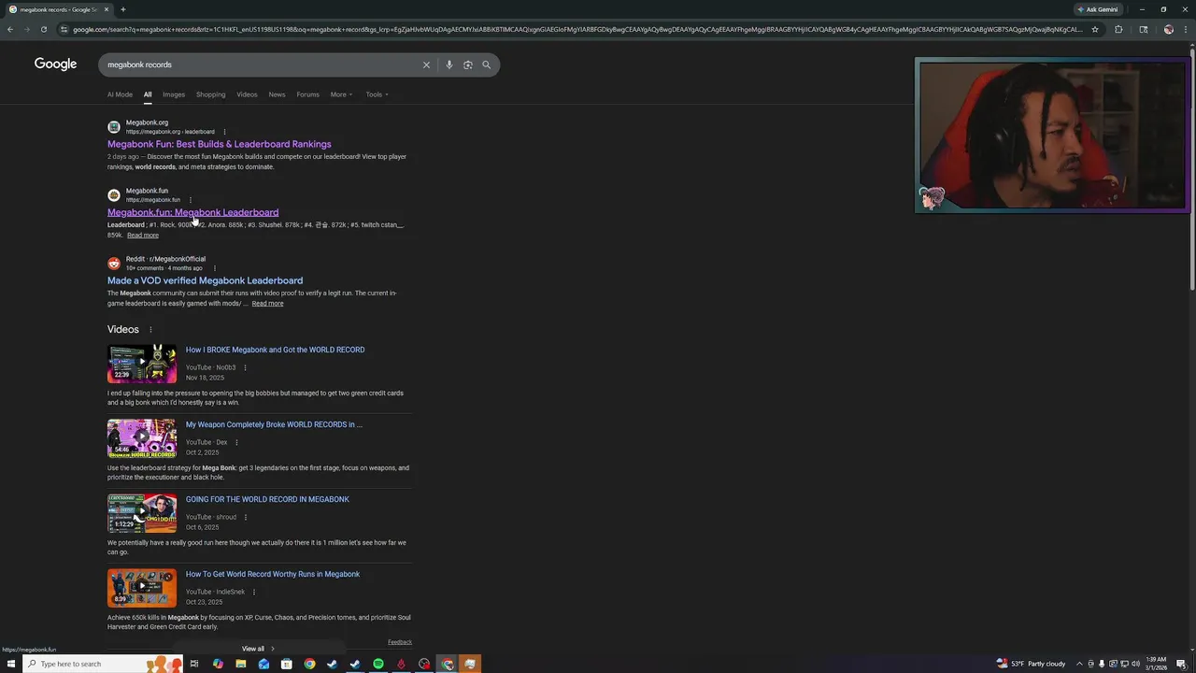The height and width of the screenshot is (673, 1196).
Task: Expand Read more under the Megabonk.fun result
Action: [x=143, y=236]
